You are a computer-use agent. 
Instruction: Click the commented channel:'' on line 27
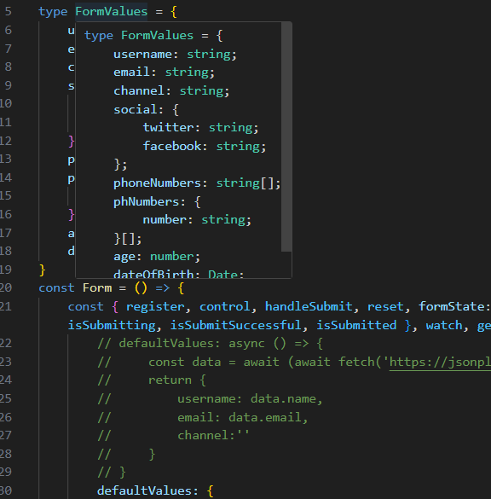pos(213,435)
